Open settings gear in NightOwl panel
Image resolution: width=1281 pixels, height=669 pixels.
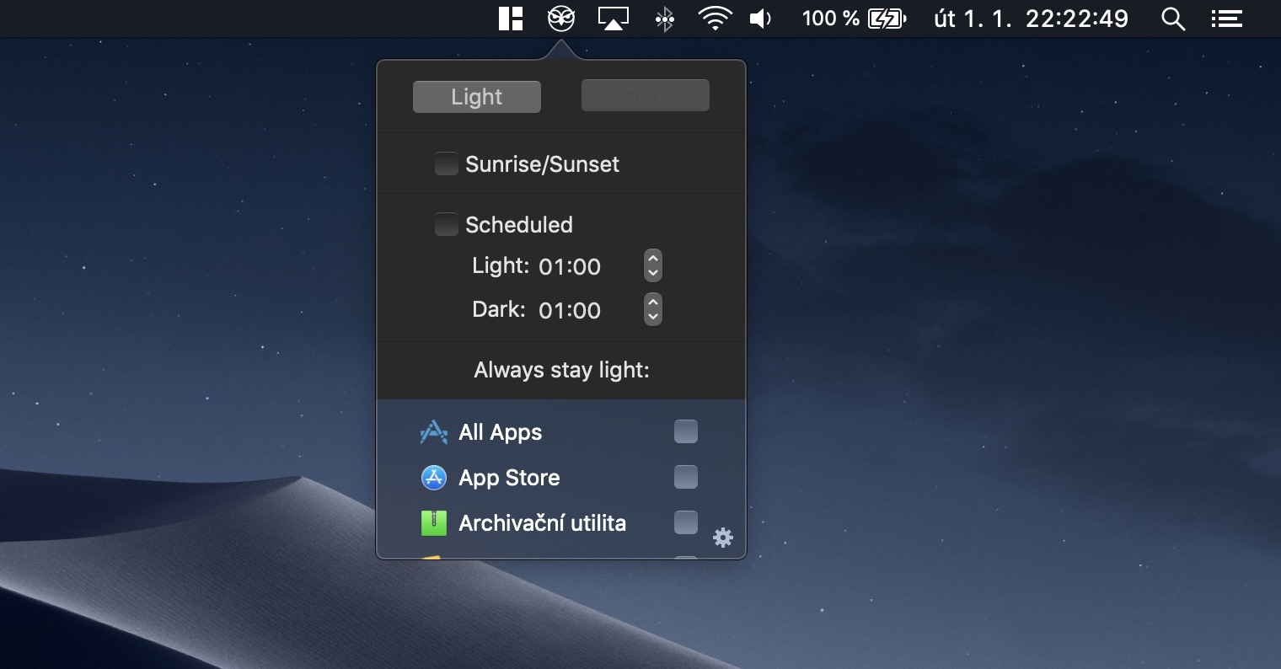click(723, 538)
